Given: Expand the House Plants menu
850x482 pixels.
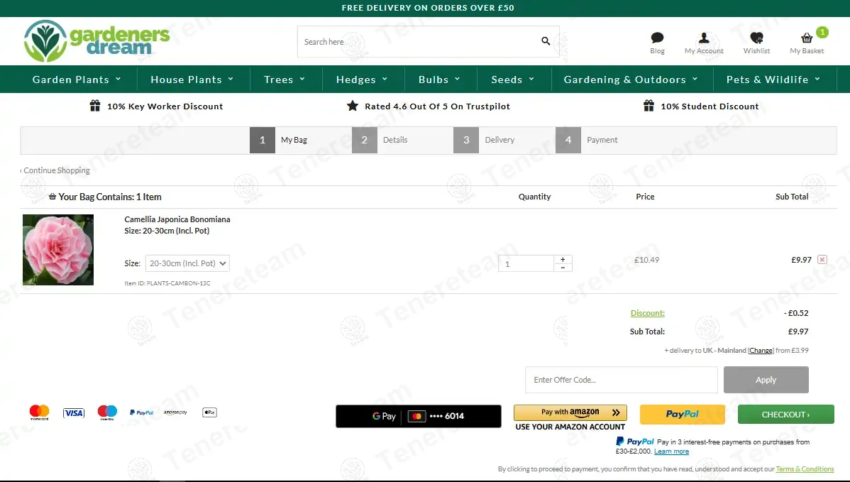Looking at the screenshot, I should click(x=192, y=80).
